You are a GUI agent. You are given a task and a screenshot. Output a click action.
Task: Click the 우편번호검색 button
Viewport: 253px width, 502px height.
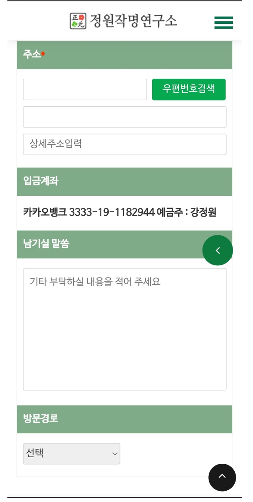tap(189, 89)
